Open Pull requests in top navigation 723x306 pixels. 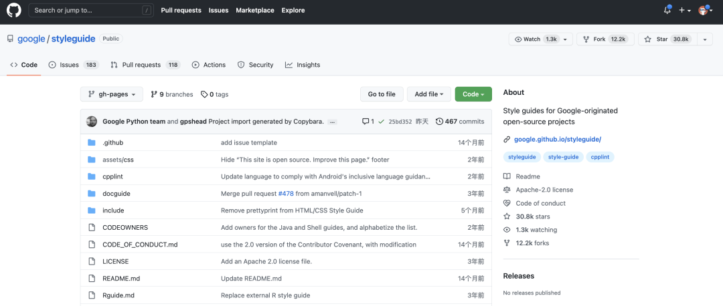pyautogui.click(x=181, y=10)
